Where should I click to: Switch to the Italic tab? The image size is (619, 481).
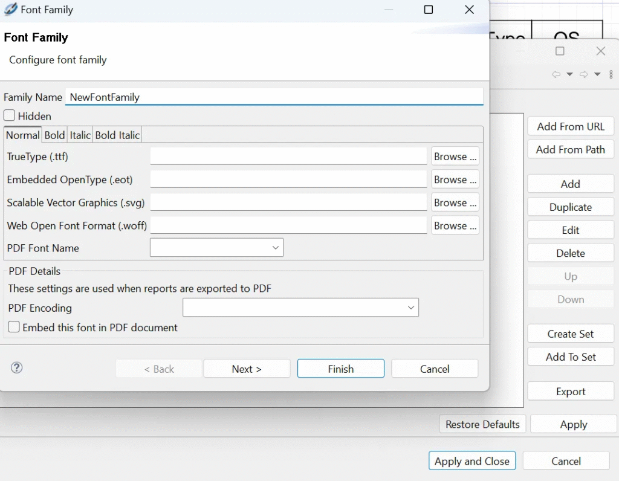point(80,135)
